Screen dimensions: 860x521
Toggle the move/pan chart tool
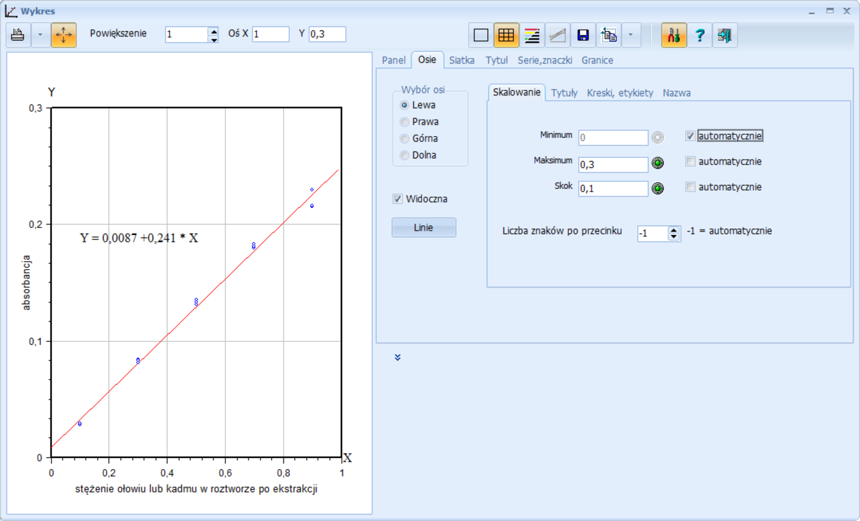pos(63,35)
